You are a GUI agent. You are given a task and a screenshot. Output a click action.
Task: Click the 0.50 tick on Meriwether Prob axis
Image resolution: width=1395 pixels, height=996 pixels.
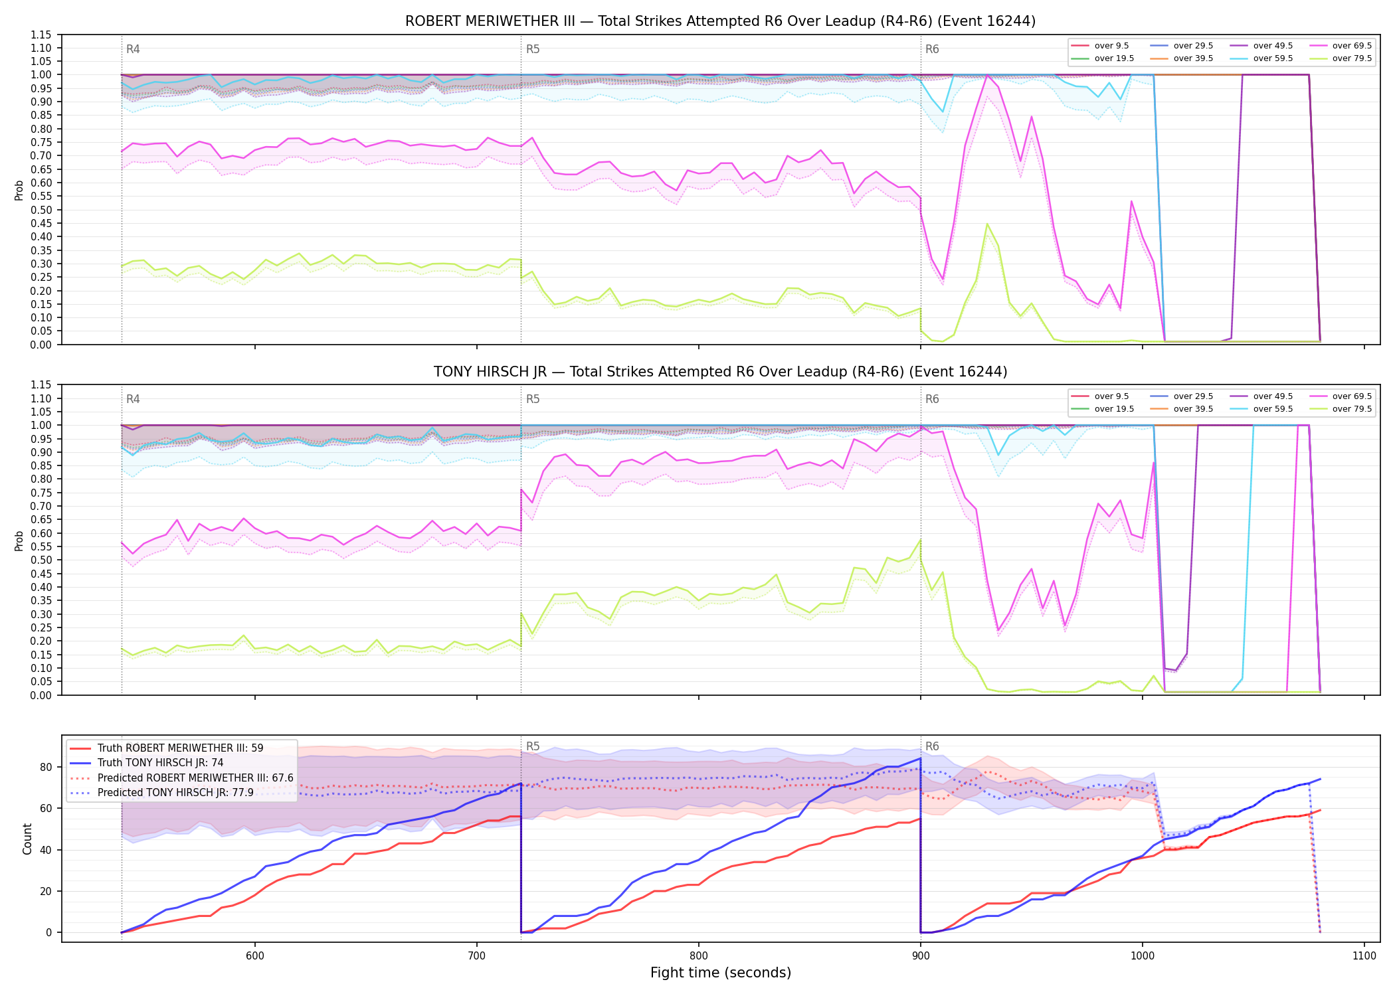click(41, 210)
